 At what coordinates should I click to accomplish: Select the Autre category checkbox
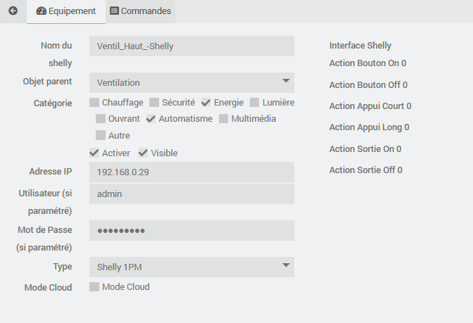tap(101, 135)
